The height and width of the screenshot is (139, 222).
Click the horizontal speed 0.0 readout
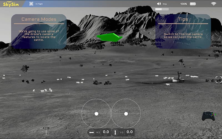pyautogui.click(x=106, y=132)
